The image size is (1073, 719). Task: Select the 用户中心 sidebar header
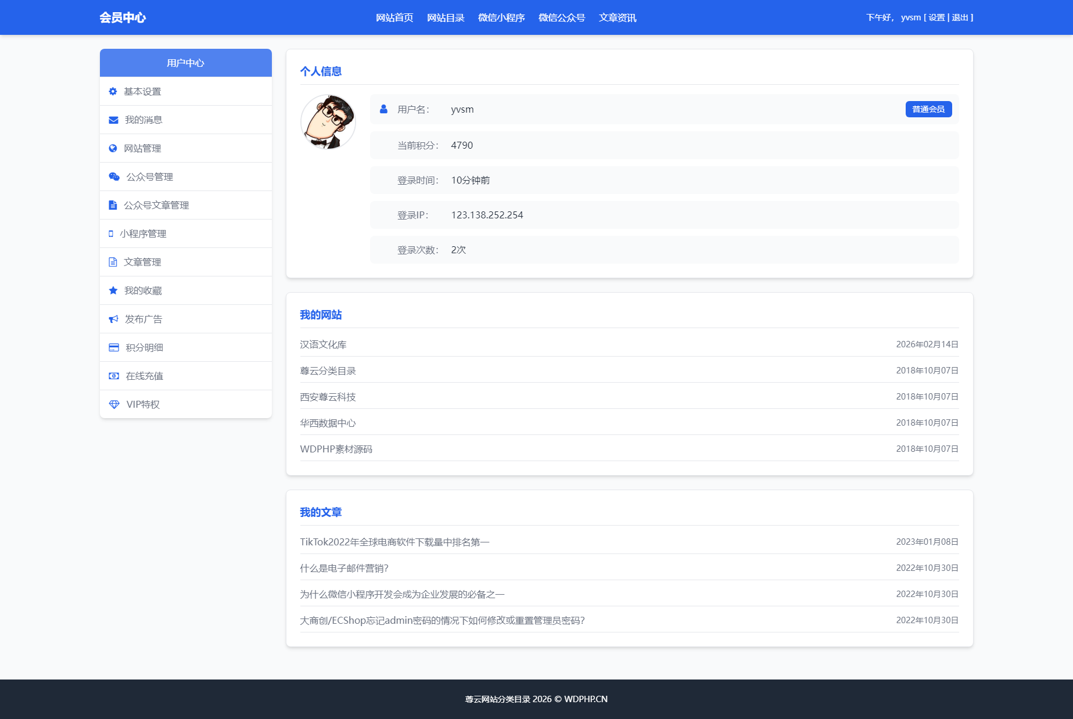tap(186, 63)
